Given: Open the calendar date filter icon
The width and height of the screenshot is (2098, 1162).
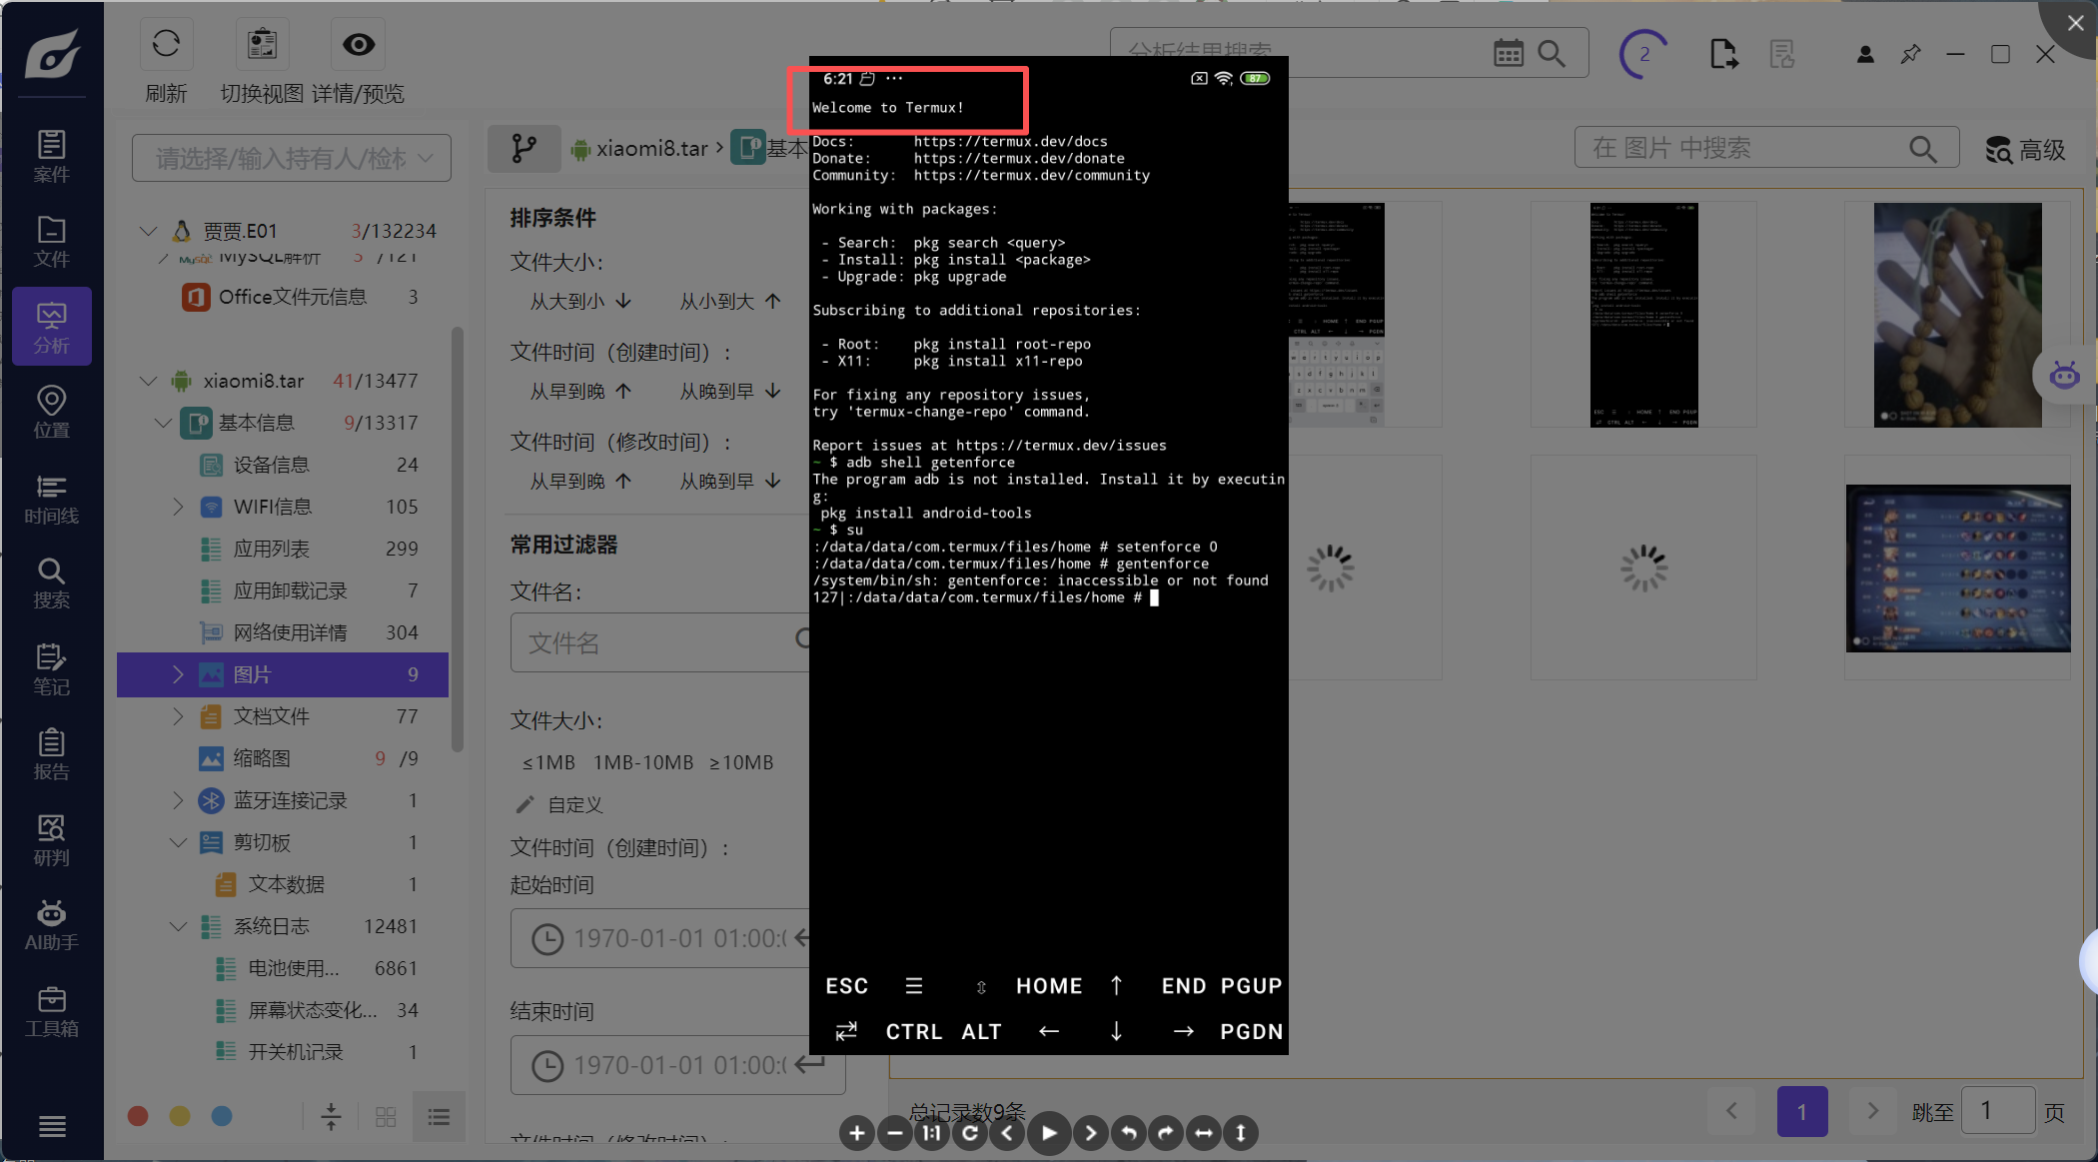Looking at the screenshot, I should click(1509, 53).
